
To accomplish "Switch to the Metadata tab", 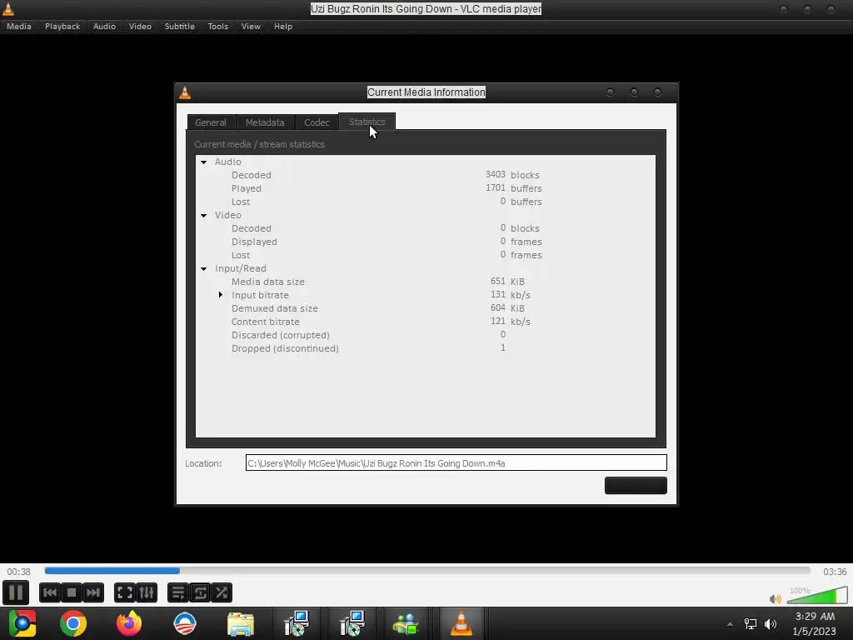I will [x=265, y=122].
